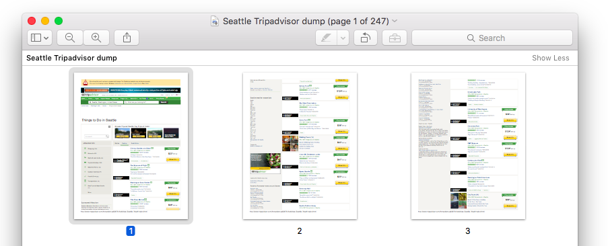Screen dimensions: 608x246
Task: Expand the highlight color dropdown arrow
Action: (343, 38)
